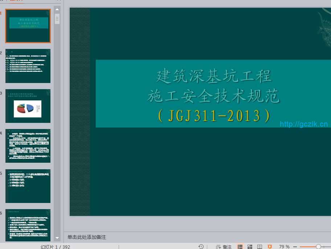Open the http://gczlk.cn link
This screenshot has height=249, width=331.
click(303, 124)
